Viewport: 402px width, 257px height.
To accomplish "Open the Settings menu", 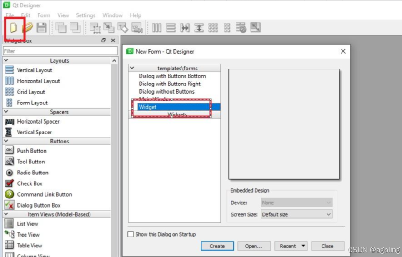I will click(85, 15).
